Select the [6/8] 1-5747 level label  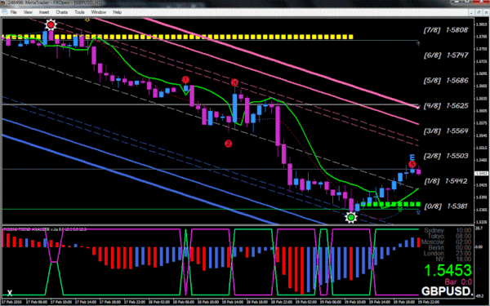point(446,55)
